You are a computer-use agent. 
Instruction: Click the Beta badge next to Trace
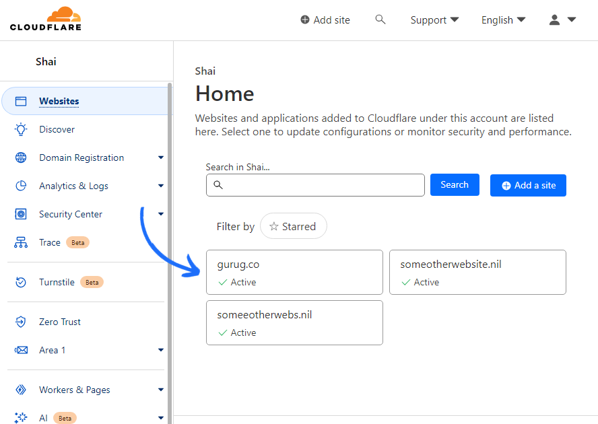click(x=78, y=242)
